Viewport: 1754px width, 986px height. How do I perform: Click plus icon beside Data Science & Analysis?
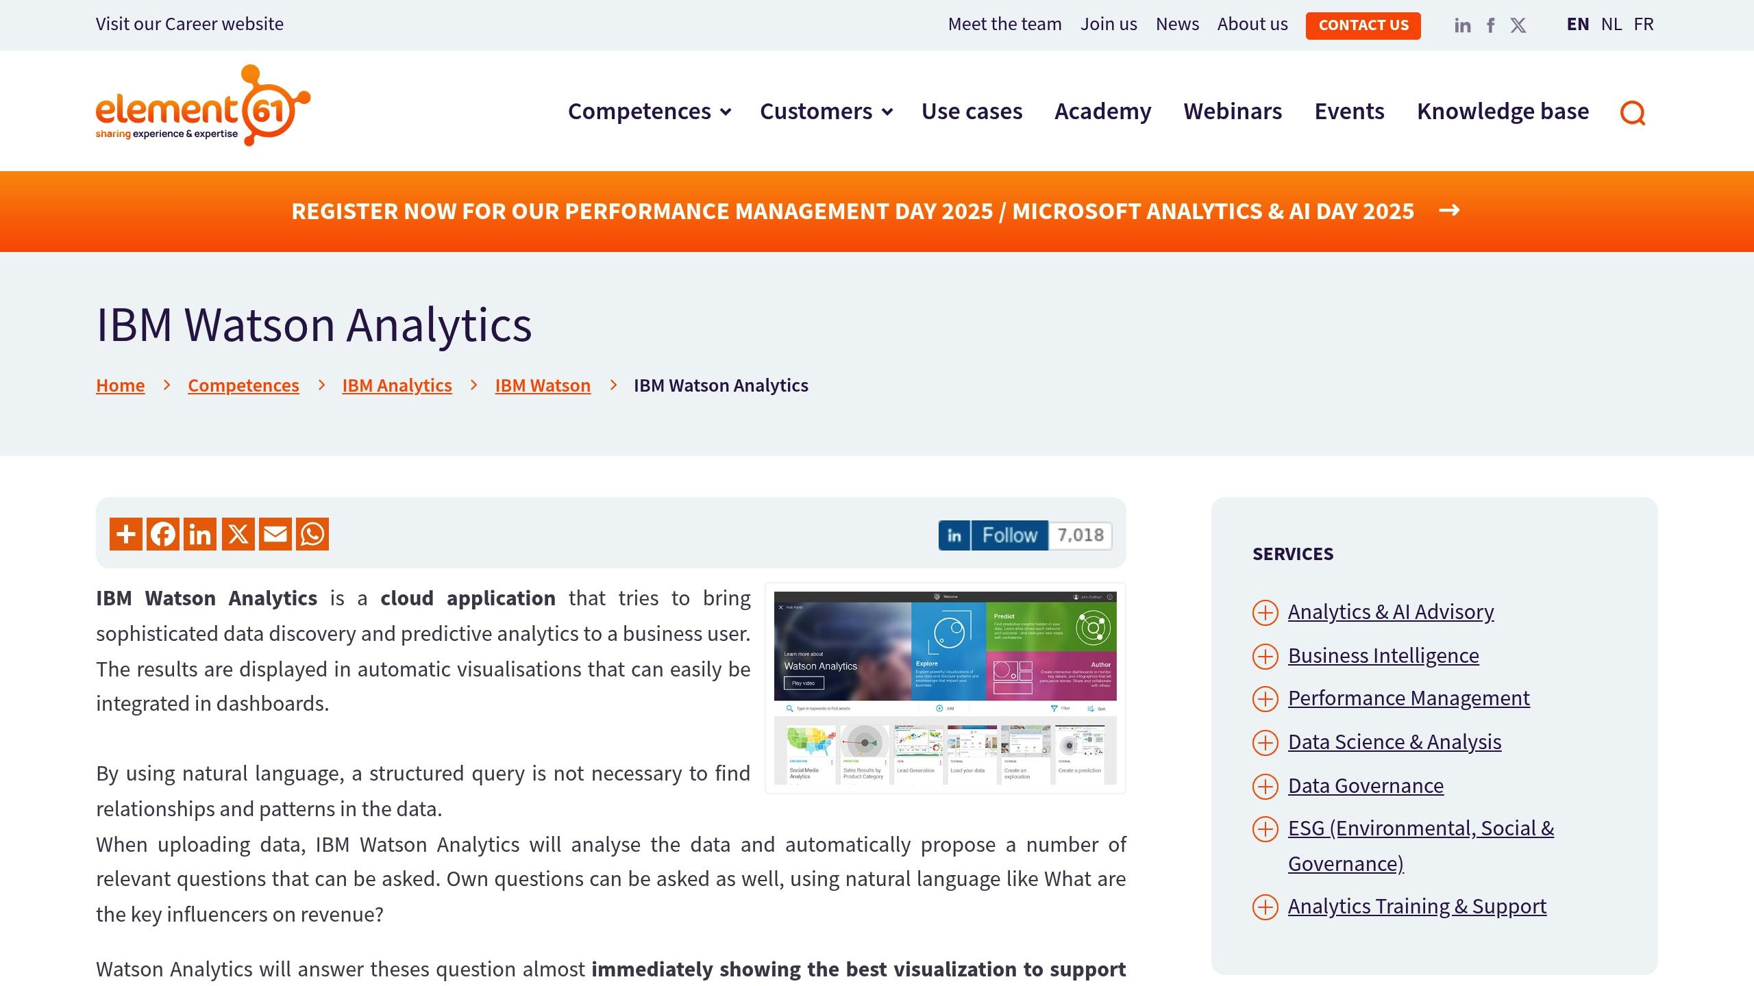coord(1265,742)
